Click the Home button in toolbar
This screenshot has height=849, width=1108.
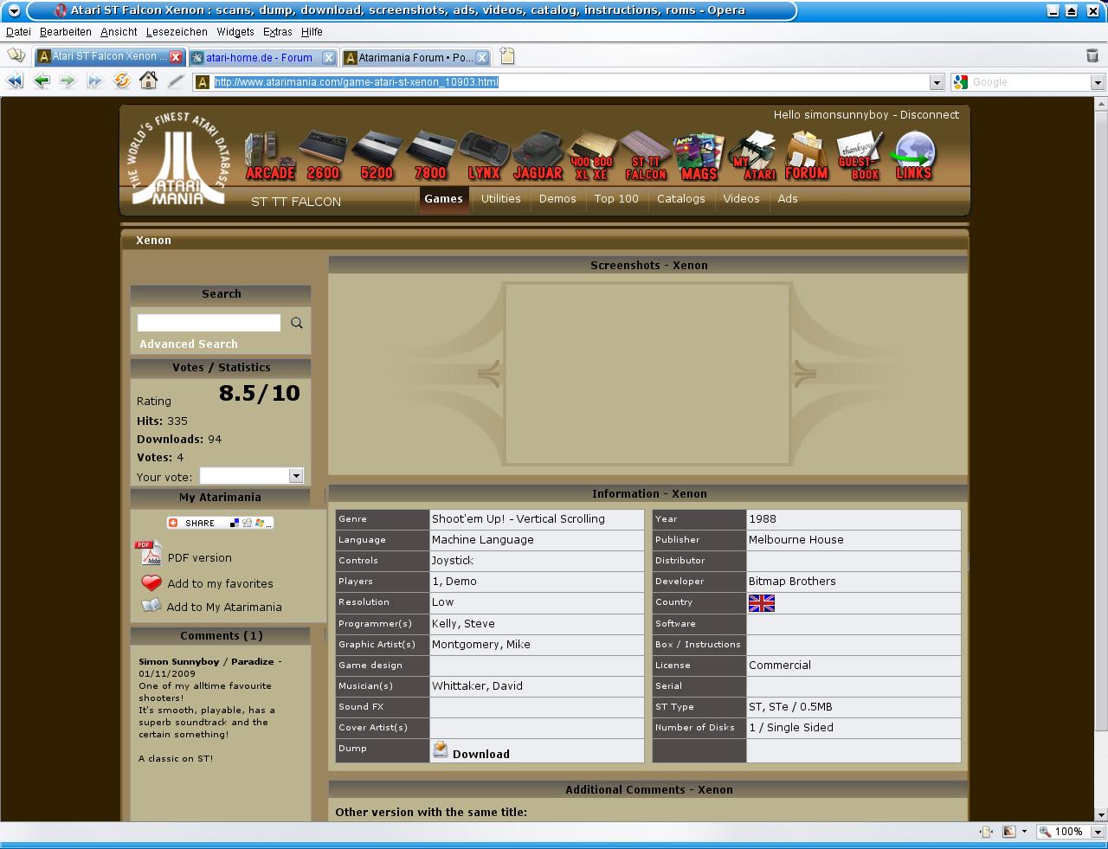tap(148, 81)
